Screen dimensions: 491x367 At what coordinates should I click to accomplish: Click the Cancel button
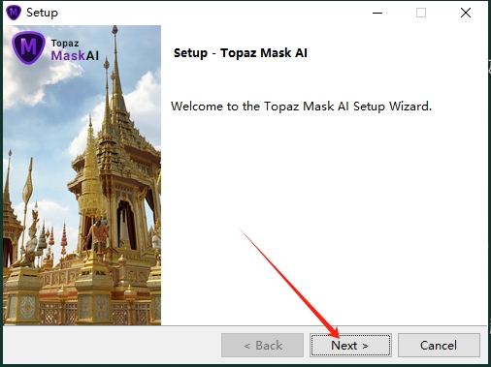439,346
